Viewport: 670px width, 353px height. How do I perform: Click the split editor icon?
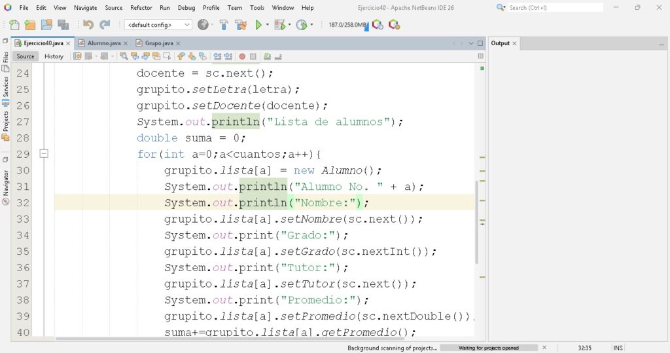(x=481, y=56)
